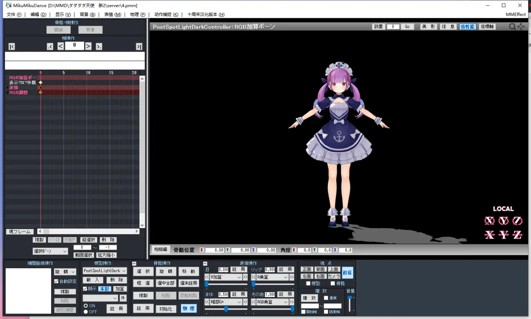Click next eye morph >> button
The height and width of the screenshot is (319, 531).
pos(245,277)
